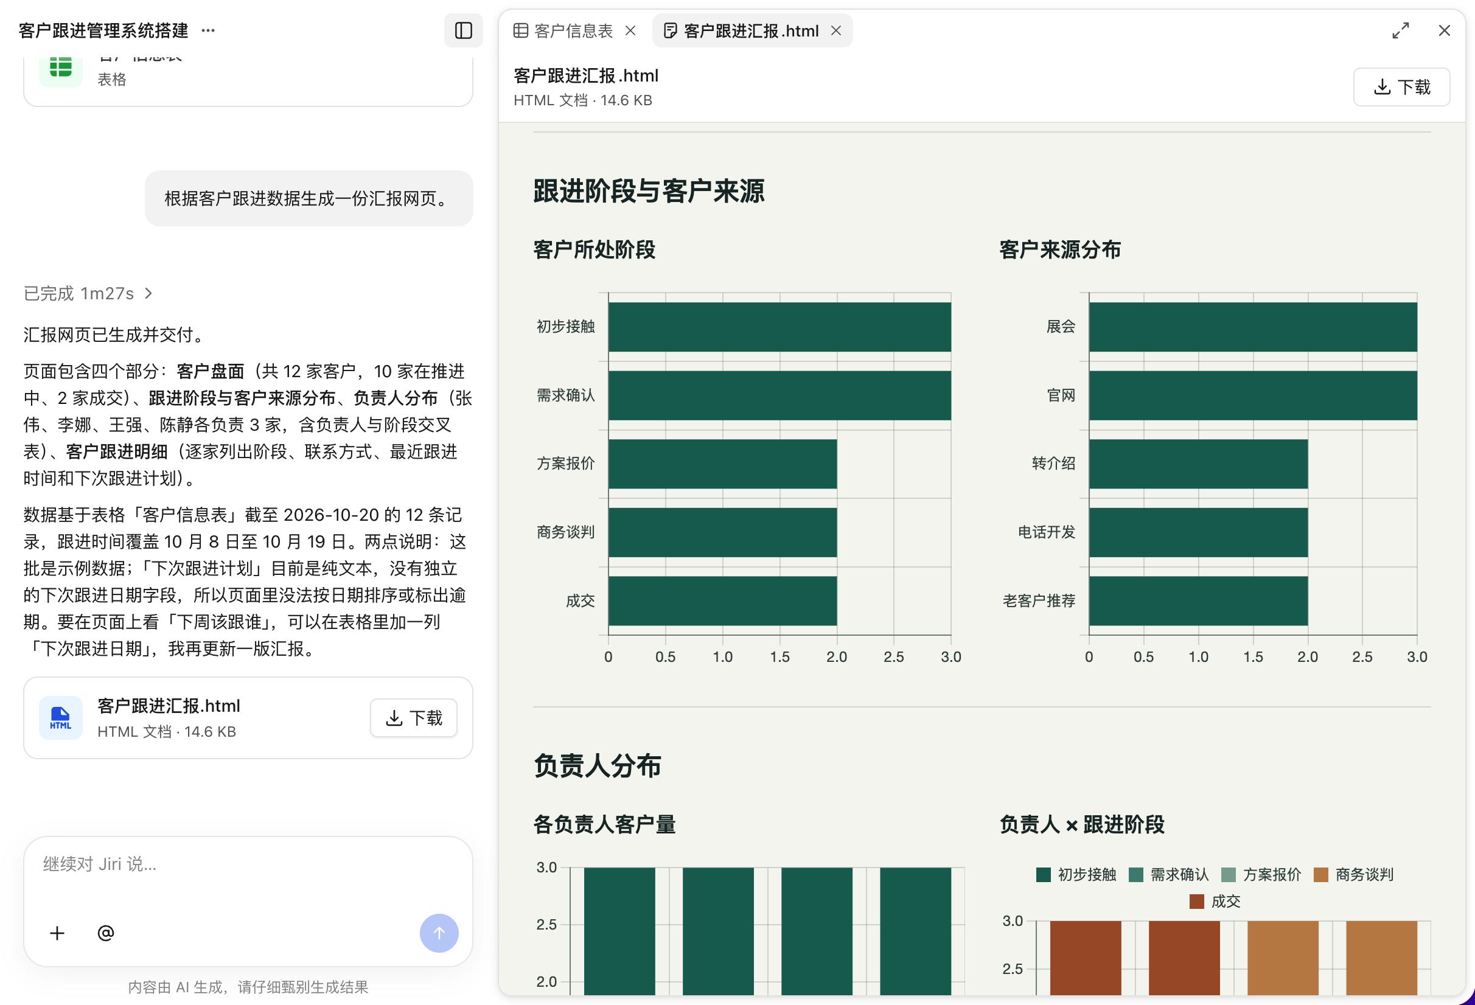Viewport: 1475px width, 1005px height.
Task: Click the 继续对 Jiri 说 input field
Action: click(x=248, y=864)
